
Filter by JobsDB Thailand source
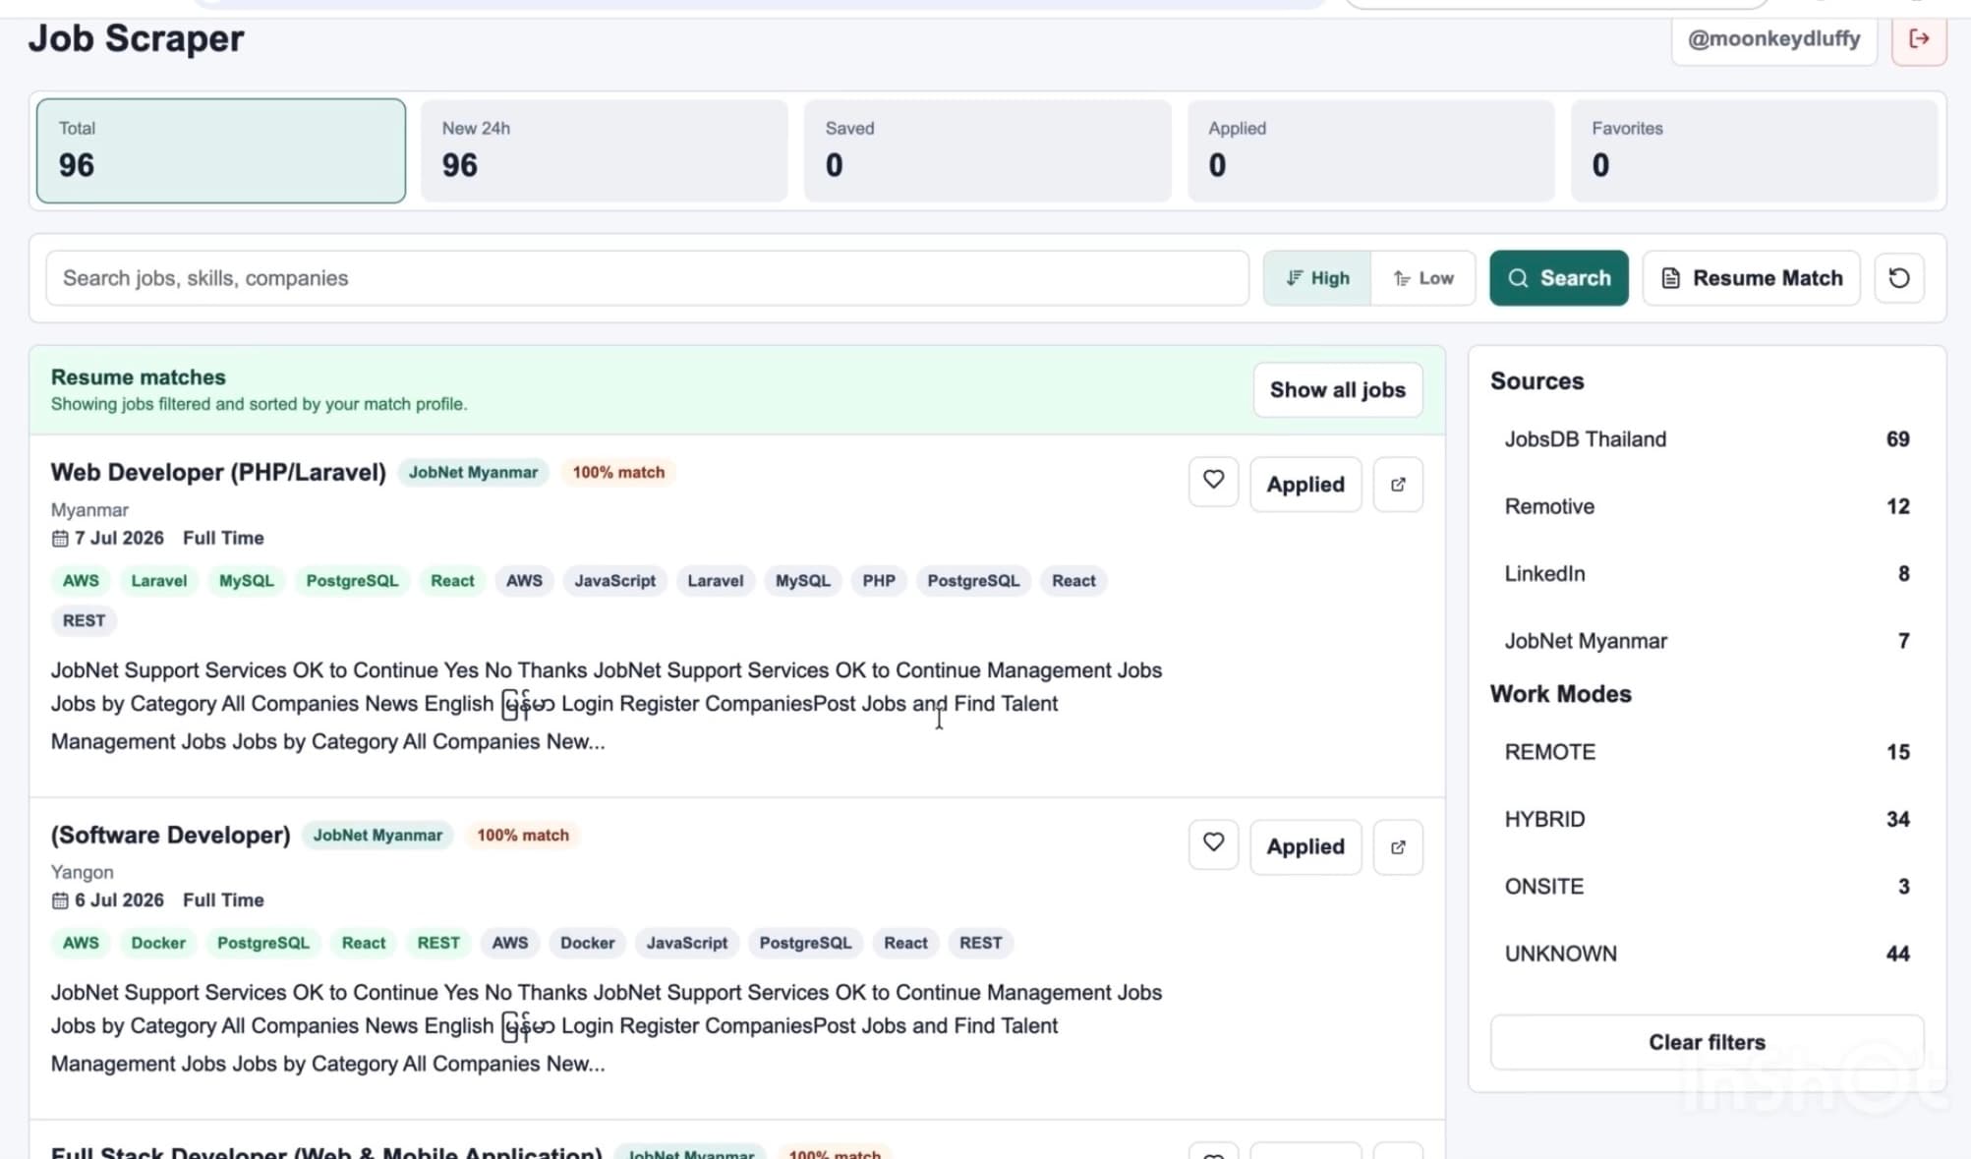click(x=1708, y=439)
